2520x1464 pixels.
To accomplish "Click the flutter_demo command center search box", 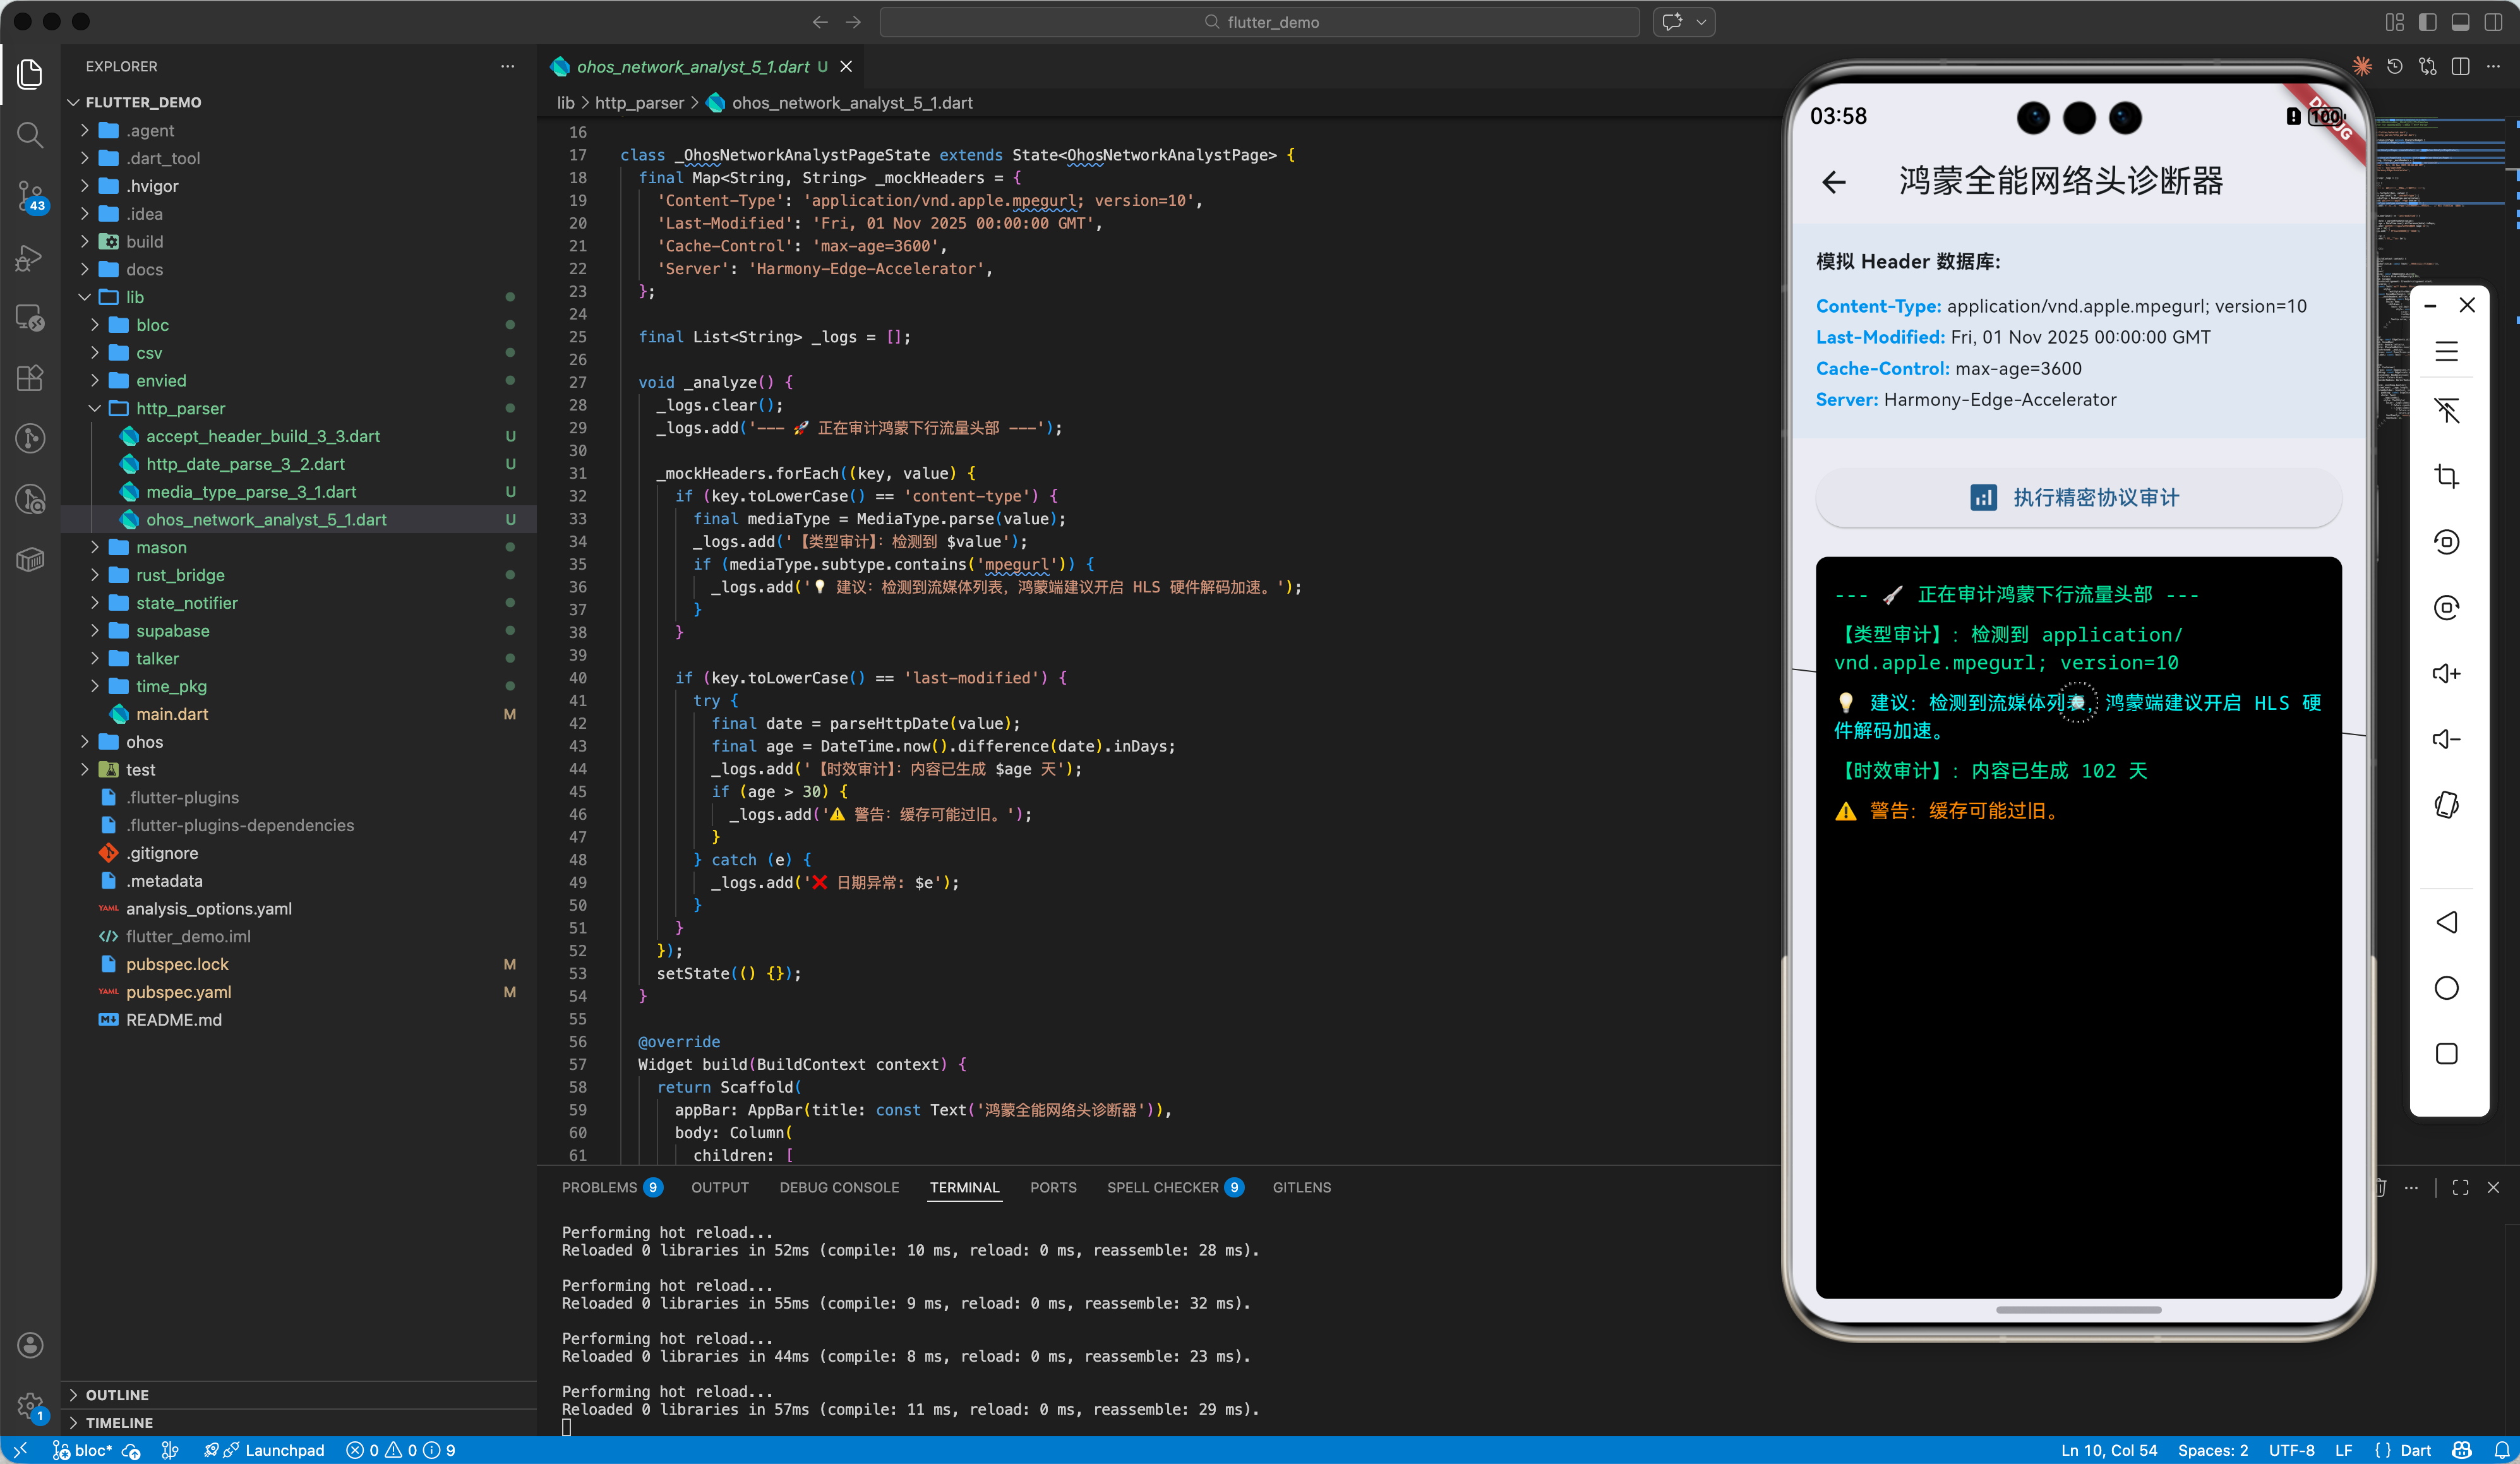I will pyautogui.click(x=1259, y=22).
